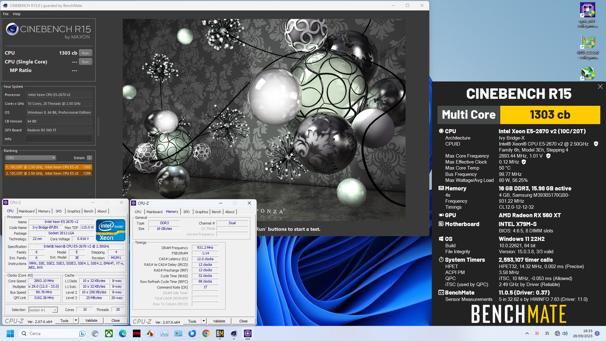Open the black-and-red monitor app on the taskbar

[137, 333]
